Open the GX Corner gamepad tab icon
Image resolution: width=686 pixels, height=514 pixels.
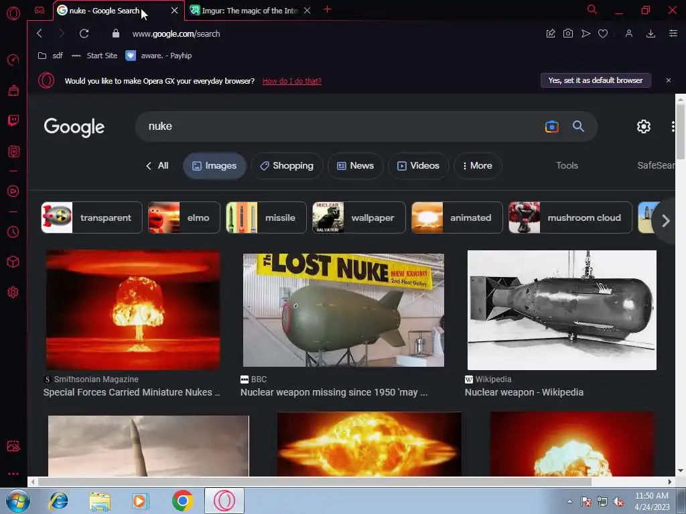[x=40, y=10]
